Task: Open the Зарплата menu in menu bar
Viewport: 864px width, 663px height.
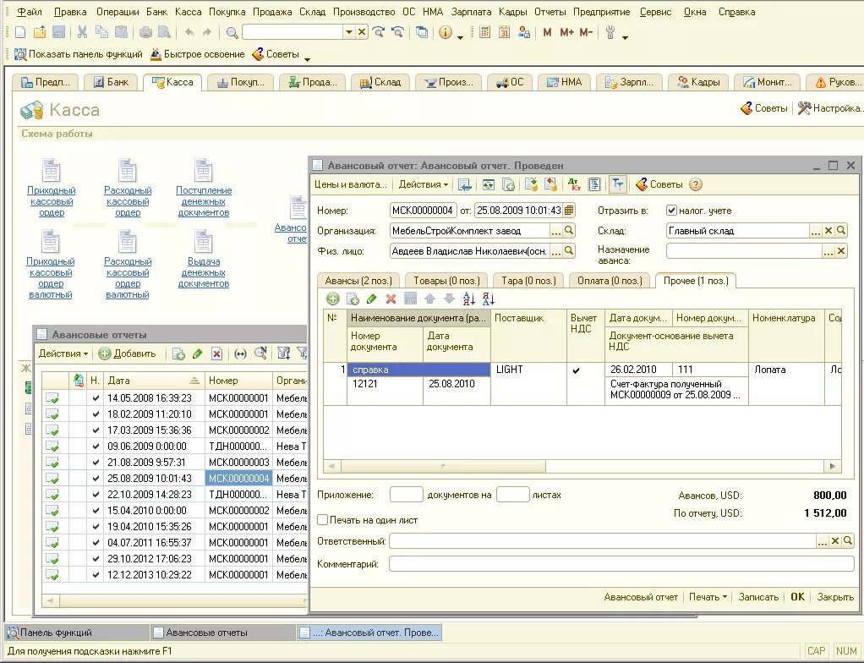Action: pyautogui.click(x=470, y=12)
